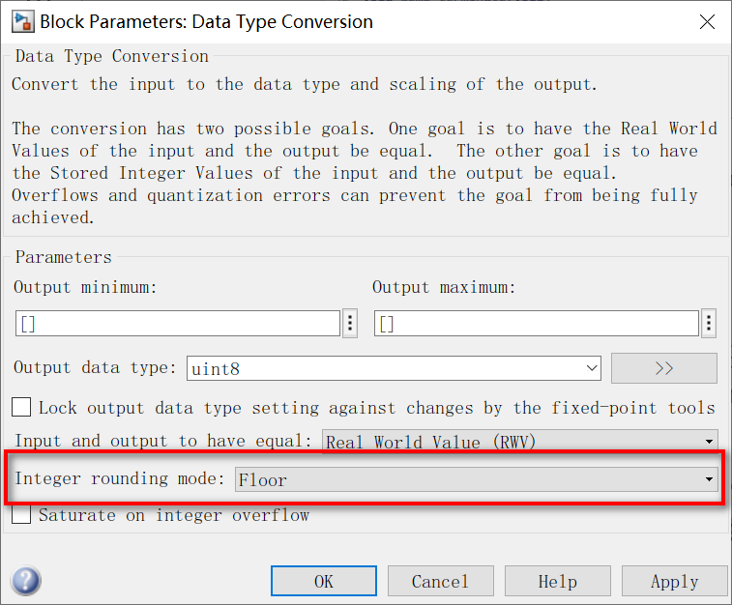Click the uint8 text in data type box
Screen dimensions: 732x605
tap(216, 369)
